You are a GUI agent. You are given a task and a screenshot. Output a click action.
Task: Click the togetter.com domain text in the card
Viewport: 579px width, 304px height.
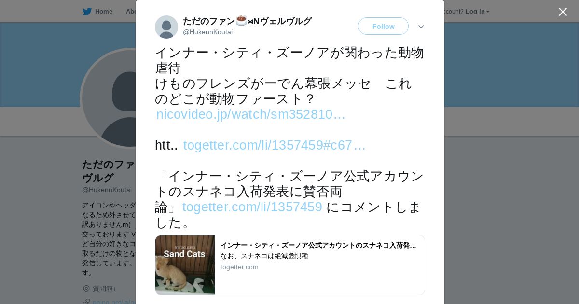pyautogui.click(x=239, y=267)
